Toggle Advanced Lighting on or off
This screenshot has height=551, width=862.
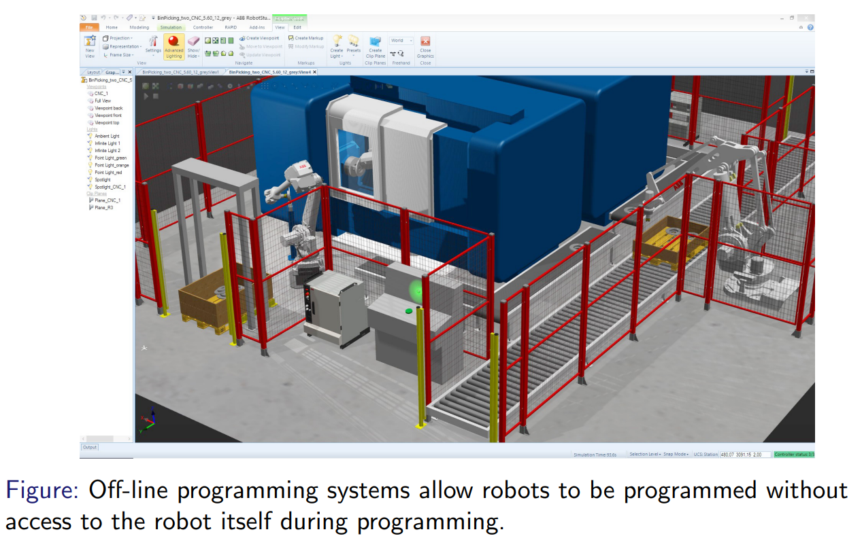pyautogui.click(x=174, y=46)
